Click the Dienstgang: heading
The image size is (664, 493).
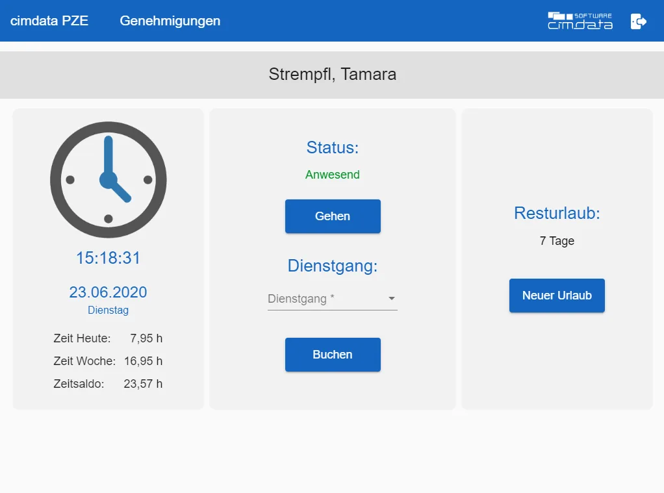(x=333, y=266)
